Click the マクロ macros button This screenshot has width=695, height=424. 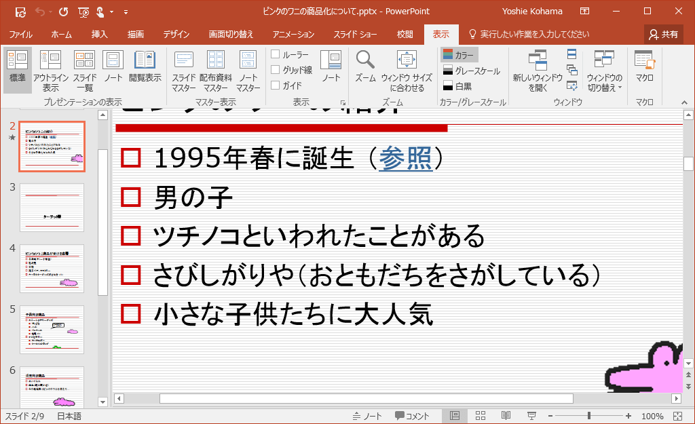(645, 66)
